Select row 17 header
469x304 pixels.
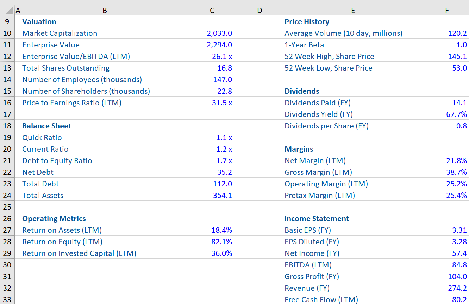[x=7, y=114]
